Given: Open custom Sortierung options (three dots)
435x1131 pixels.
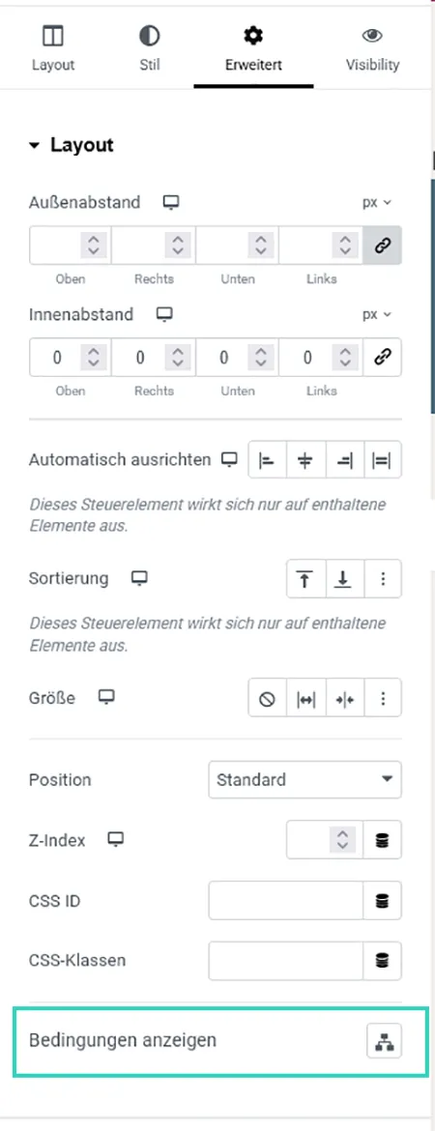Looking at the screenshot, I should (383, 578).
